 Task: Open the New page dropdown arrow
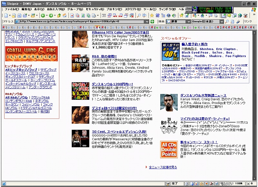click(10, 16)
